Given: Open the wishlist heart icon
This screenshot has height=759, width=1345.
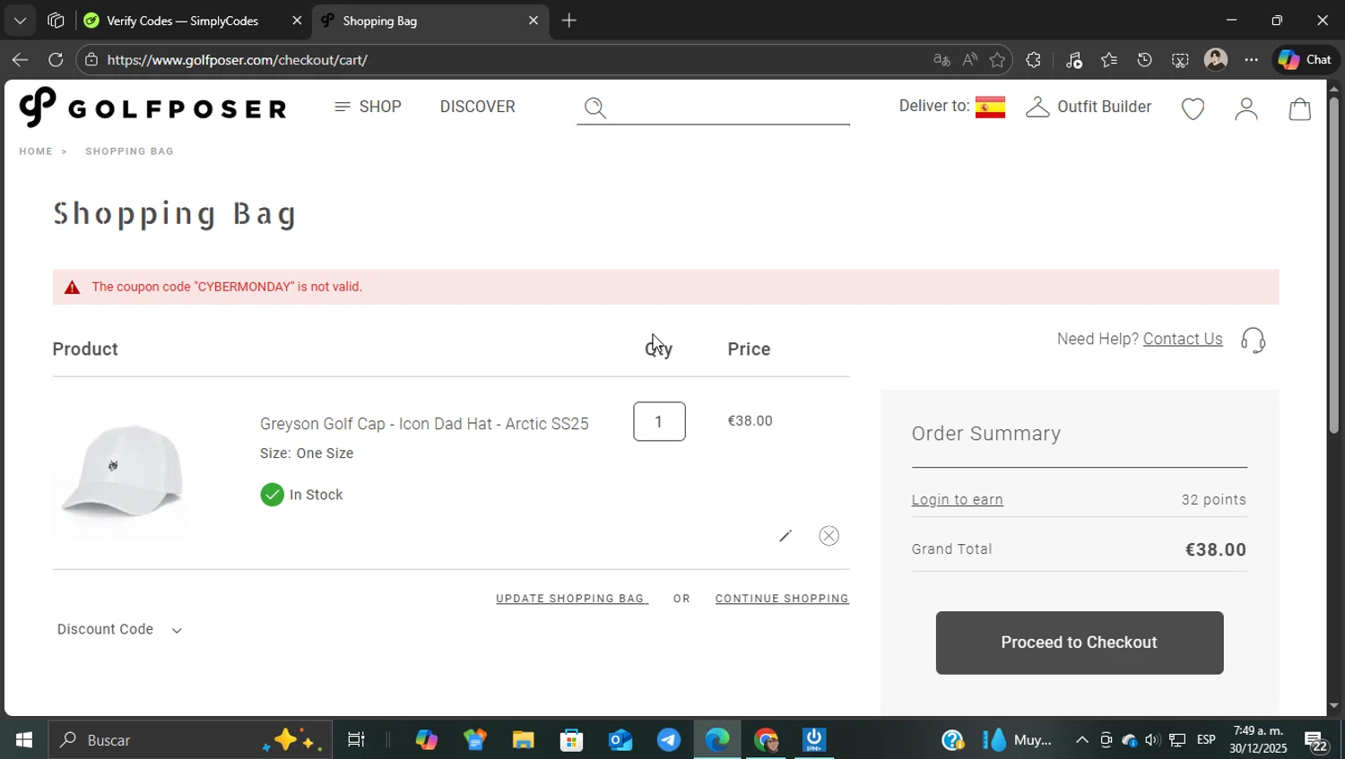Looking at the screenshot, I should click(1193, 109).
